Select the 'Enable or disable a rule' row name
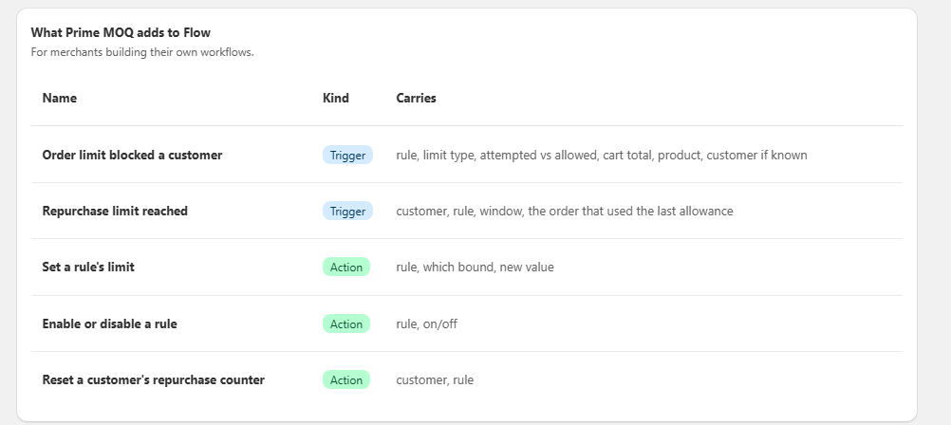 110,323
